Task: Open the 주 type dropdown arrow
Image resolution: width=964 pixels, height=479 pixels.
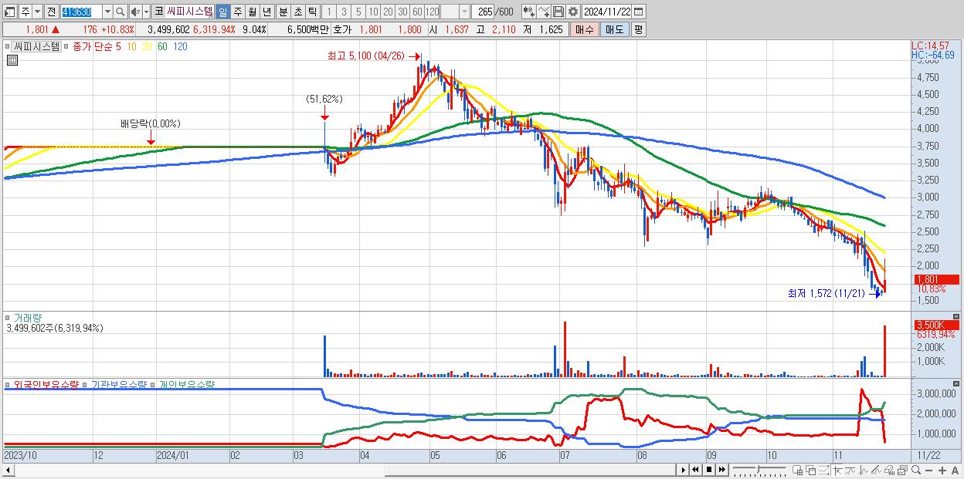Action: (37, 12)
